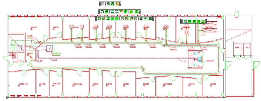Screen dimensions: 261x101
Task: Click the first plain TEXT label icon
Action: (190, 21)
